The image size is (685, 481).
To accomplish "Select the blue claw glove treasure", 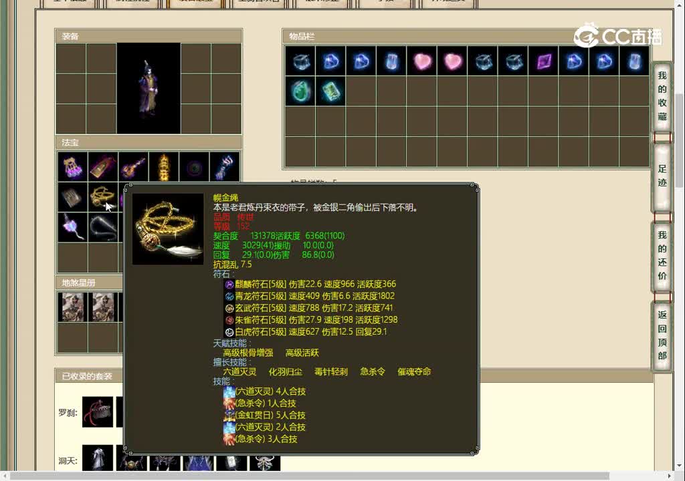I will coord(225,167).
